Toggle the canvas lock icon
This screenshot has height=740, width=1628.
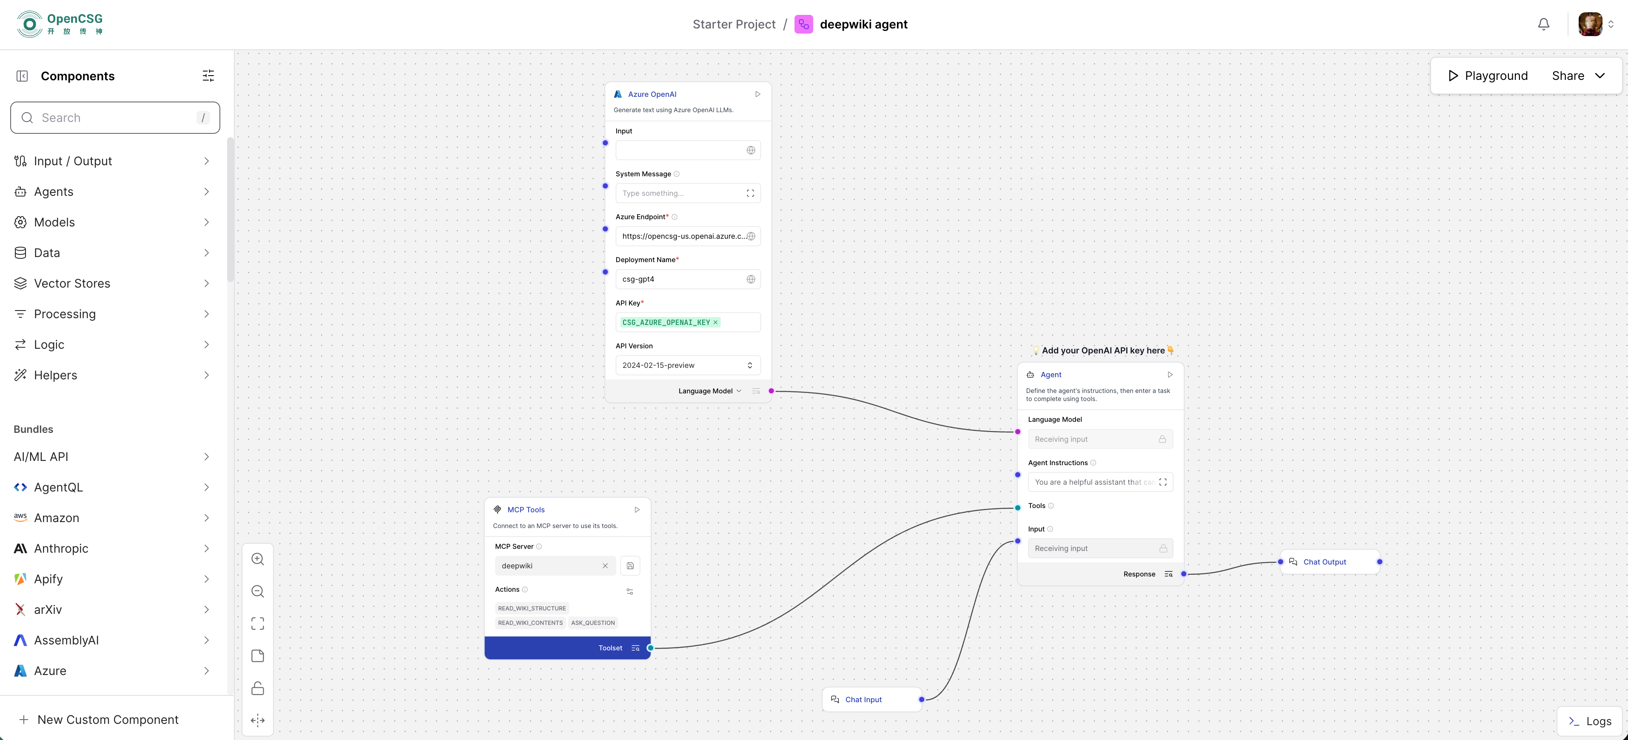(258, 688)
